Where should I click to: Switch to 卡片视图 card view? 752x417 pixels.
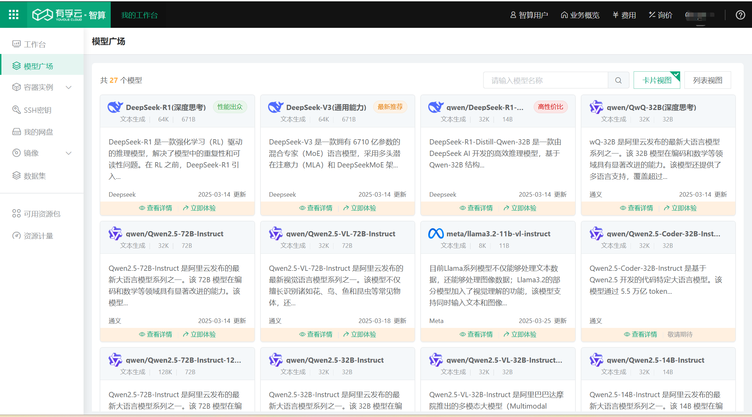pyautogui.click(x=657, y=80)
